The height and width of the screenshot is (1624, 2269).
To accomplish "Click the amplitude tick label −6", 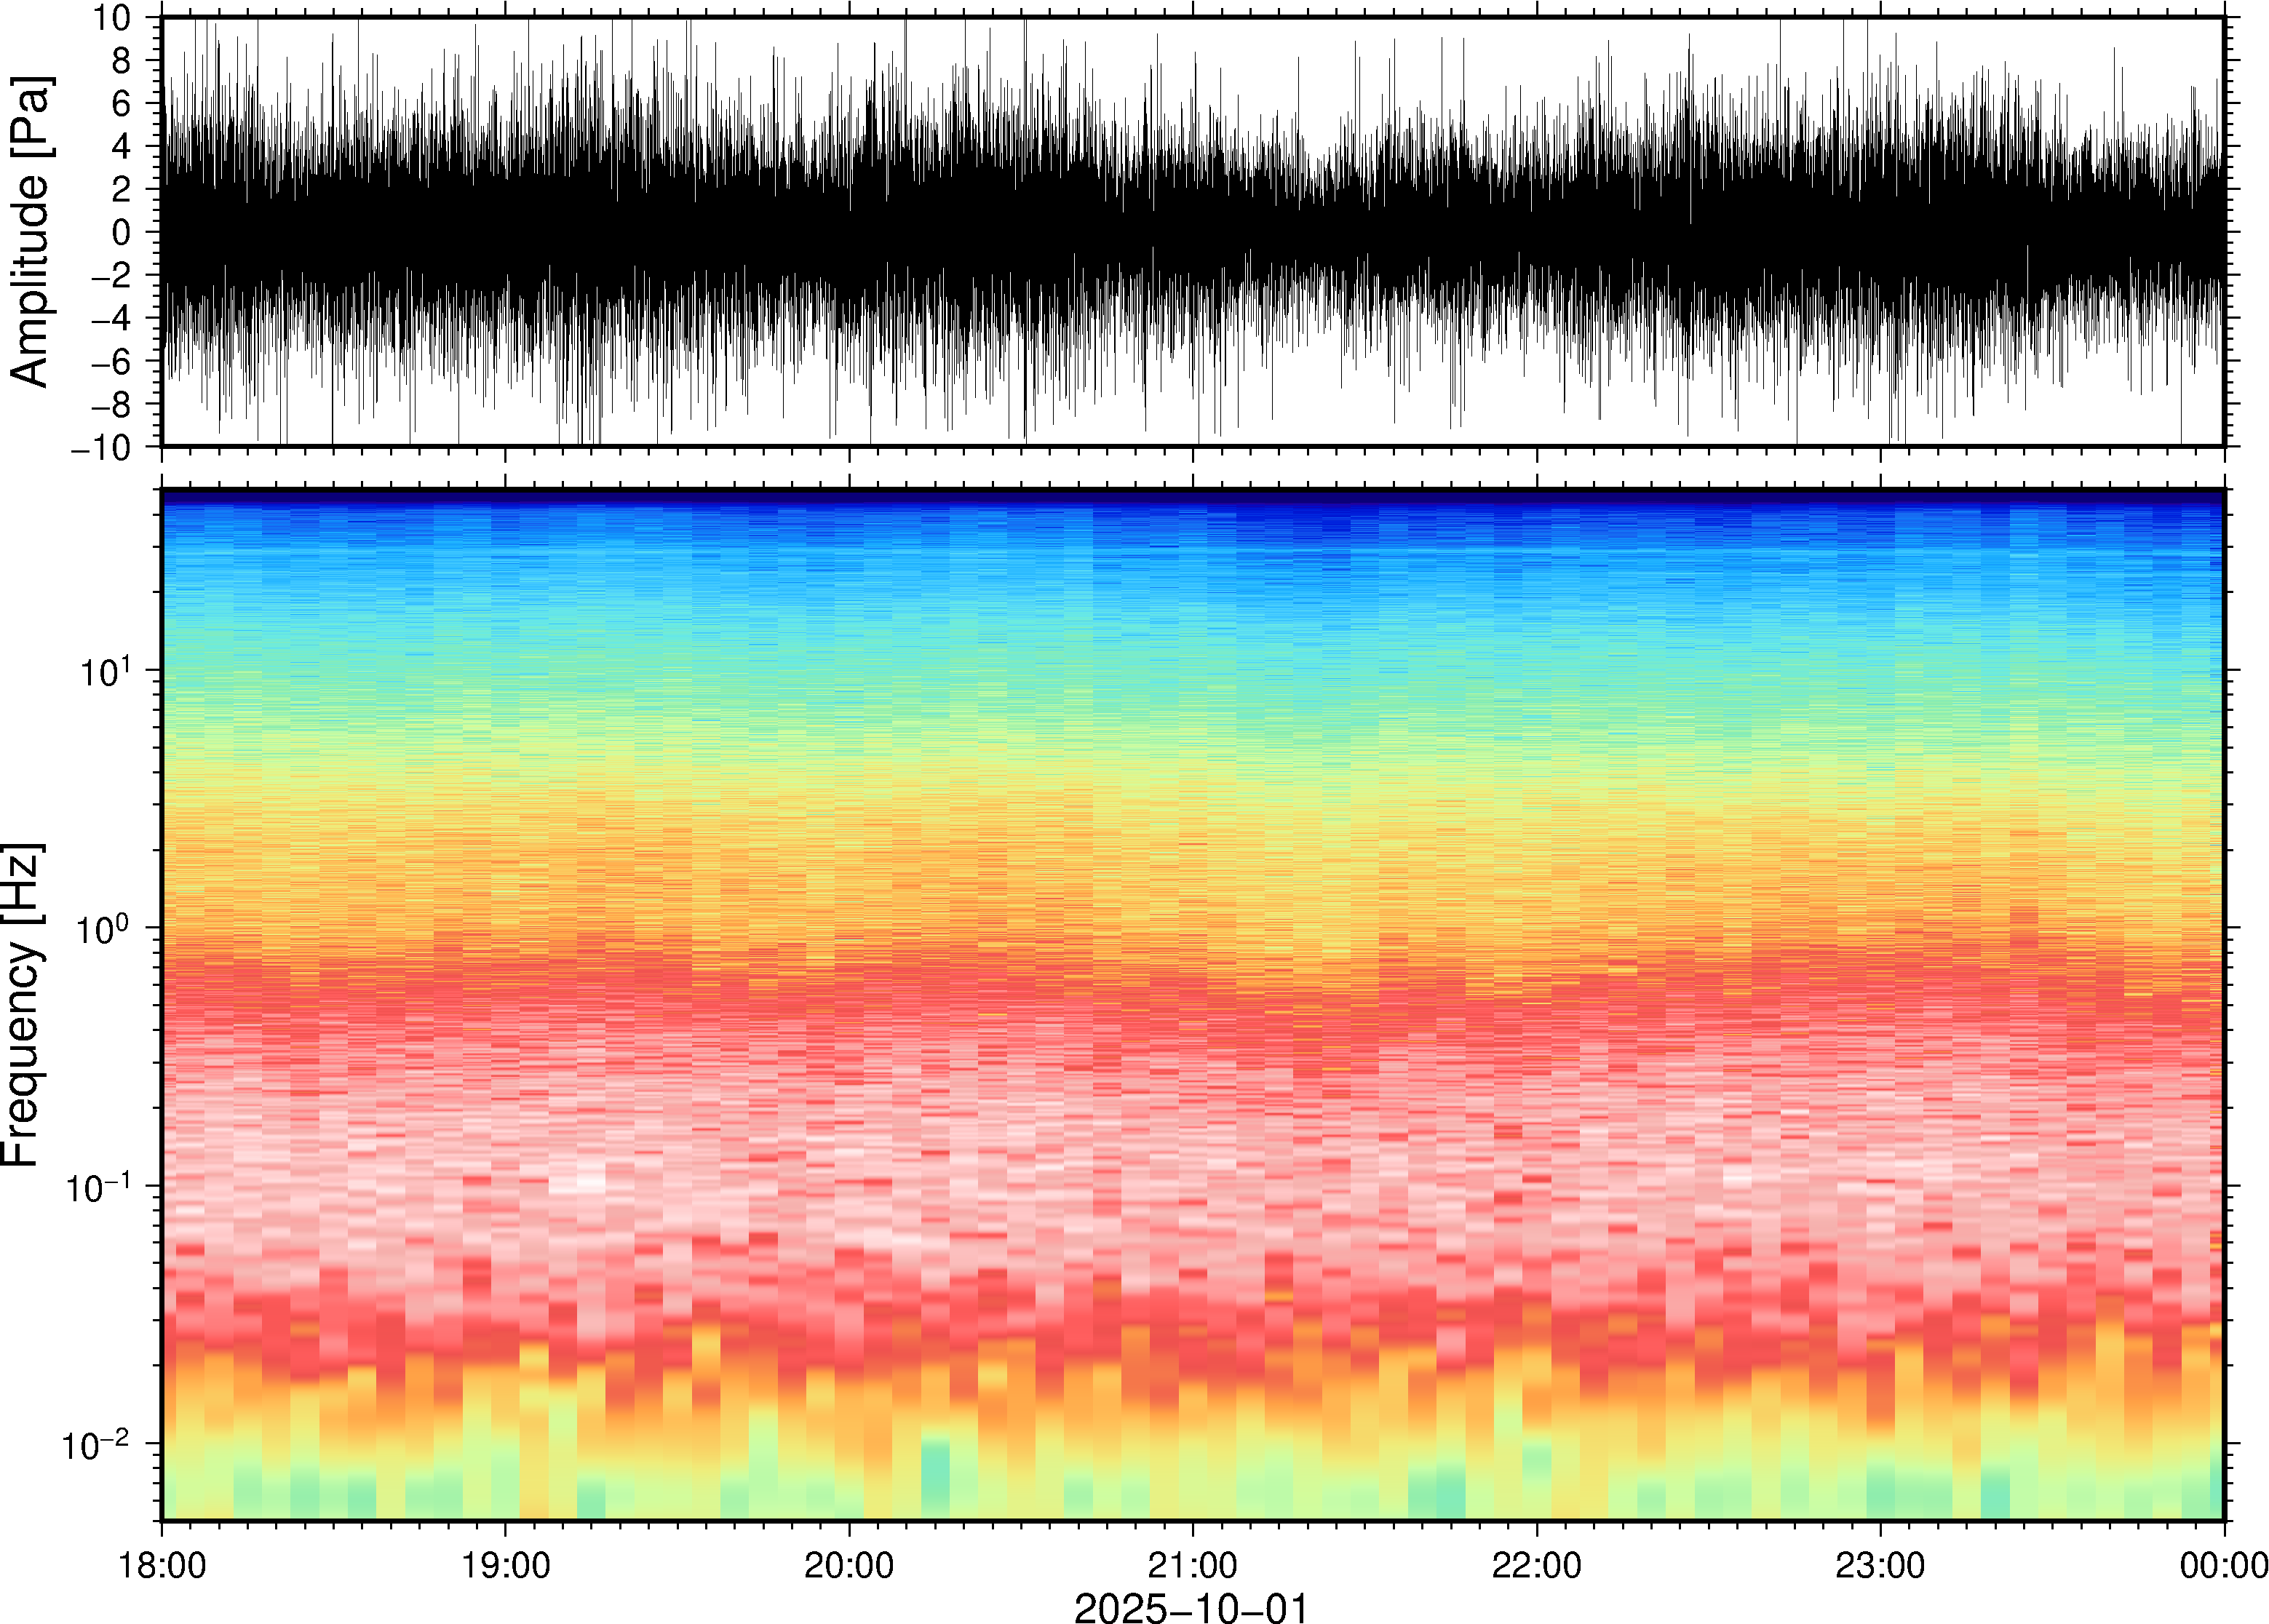I will point(110,361).
